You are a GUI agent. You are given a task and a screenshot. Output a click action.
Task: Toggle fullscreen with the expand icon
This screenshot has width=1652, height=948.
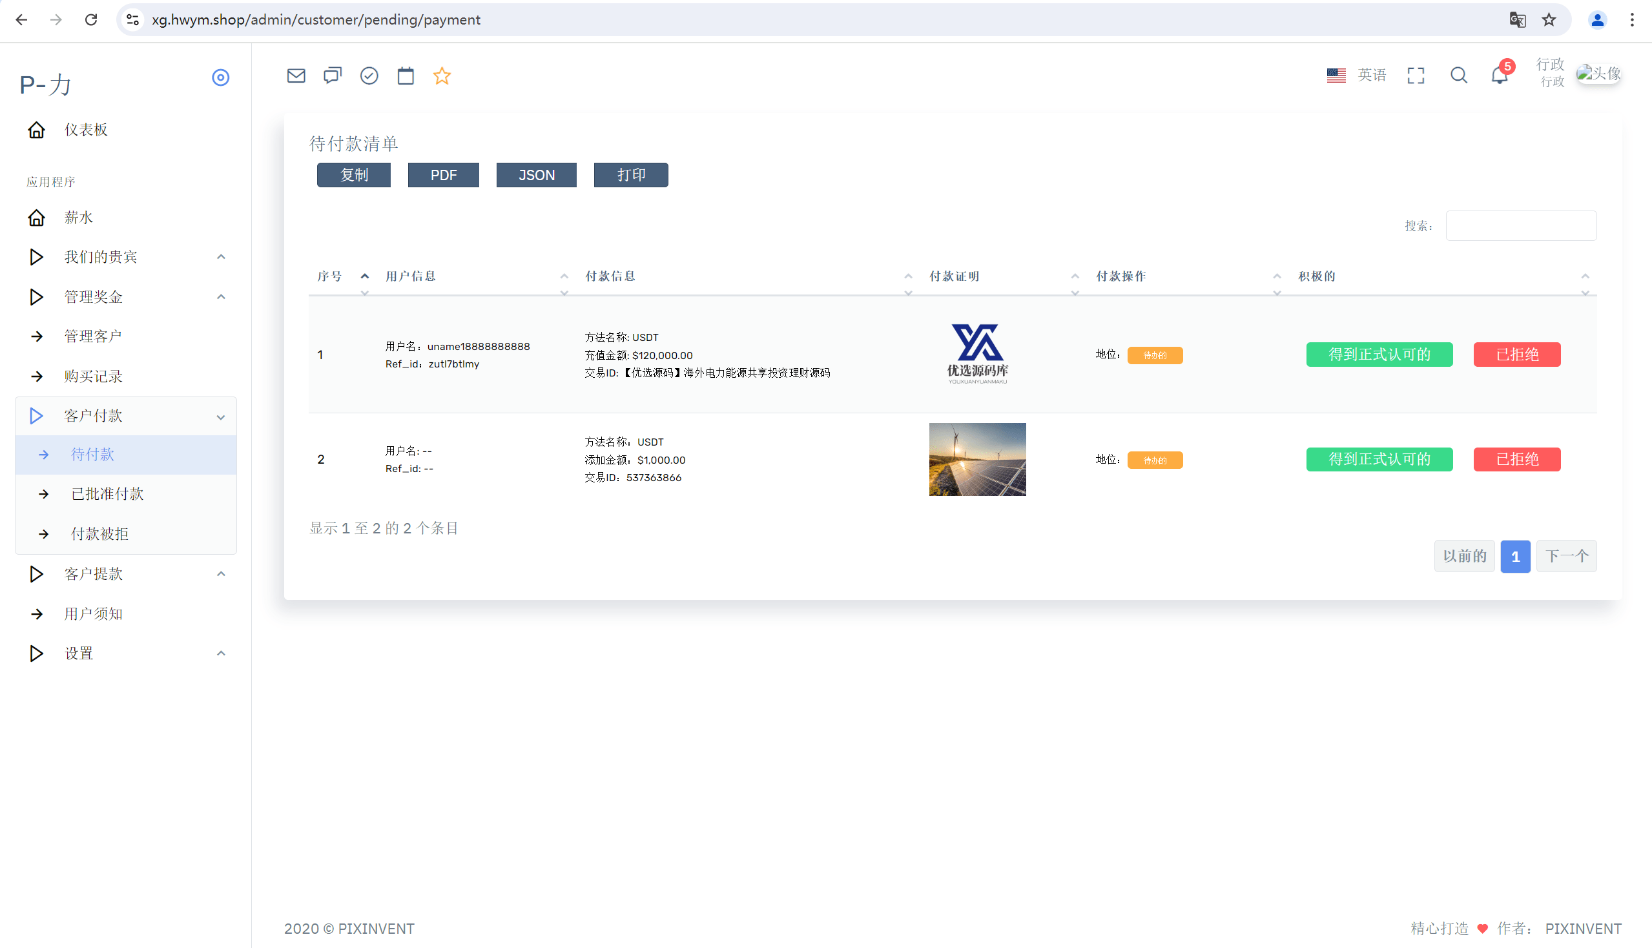click(x=1416, y=76)
